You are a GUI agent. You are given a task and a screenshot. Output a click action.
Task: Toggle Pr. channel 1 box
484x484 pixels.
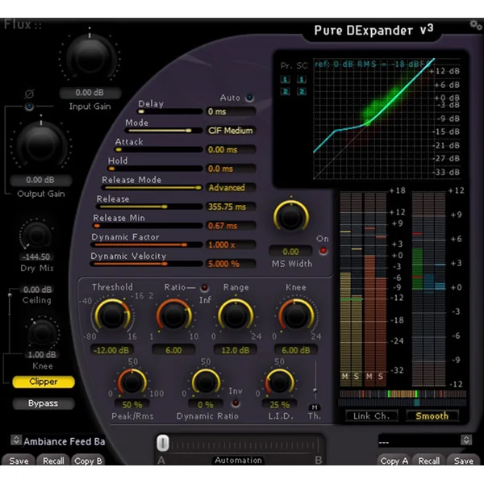(285, 80)
